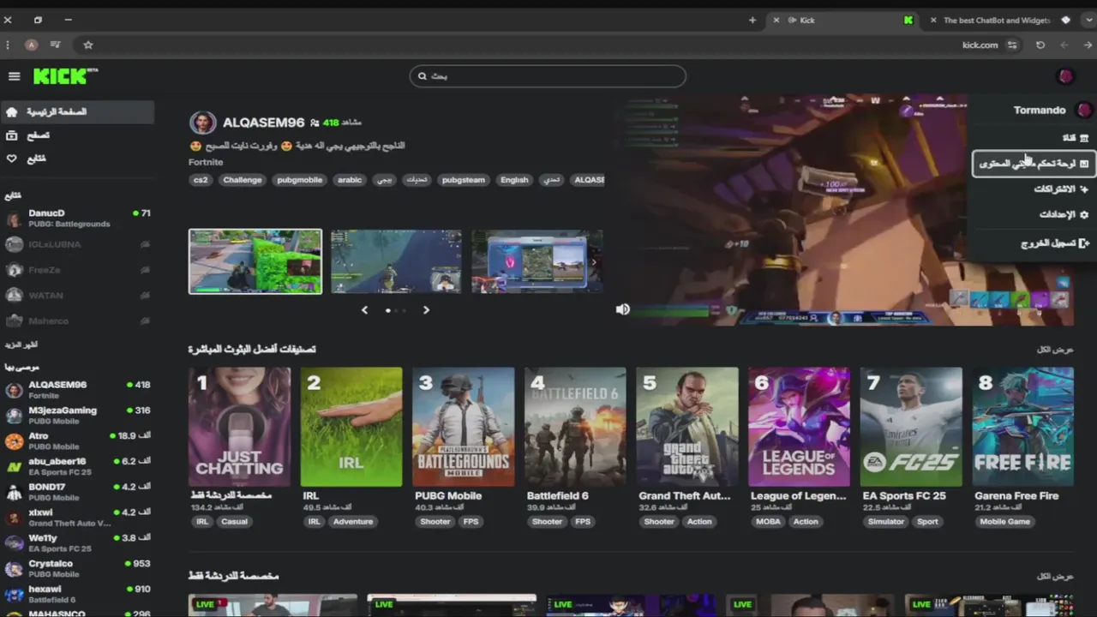The image size is (1097, 617).
Task: Open Just Chatting category card
Action: pyautogui.click(x=239, y=427)
